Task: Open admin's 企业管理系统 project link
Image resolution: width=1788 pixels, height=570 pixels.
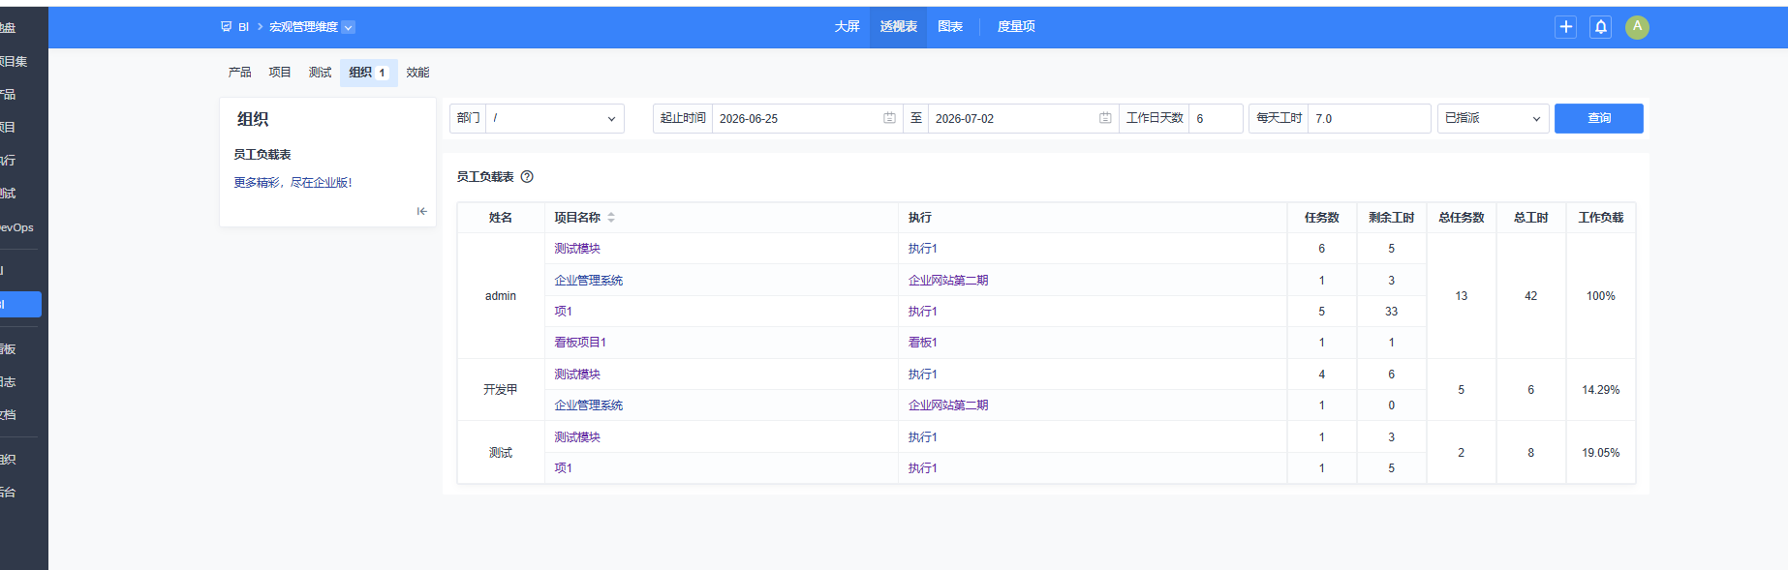Action: tap(589, 281)
